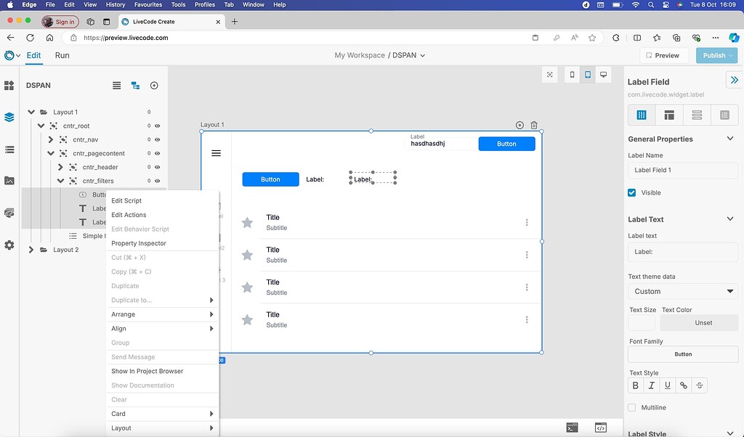This screenshot has height=437, width=744.
Task: Hide cntr_root using its eye toggle
Action: click(x=159, y=126)
